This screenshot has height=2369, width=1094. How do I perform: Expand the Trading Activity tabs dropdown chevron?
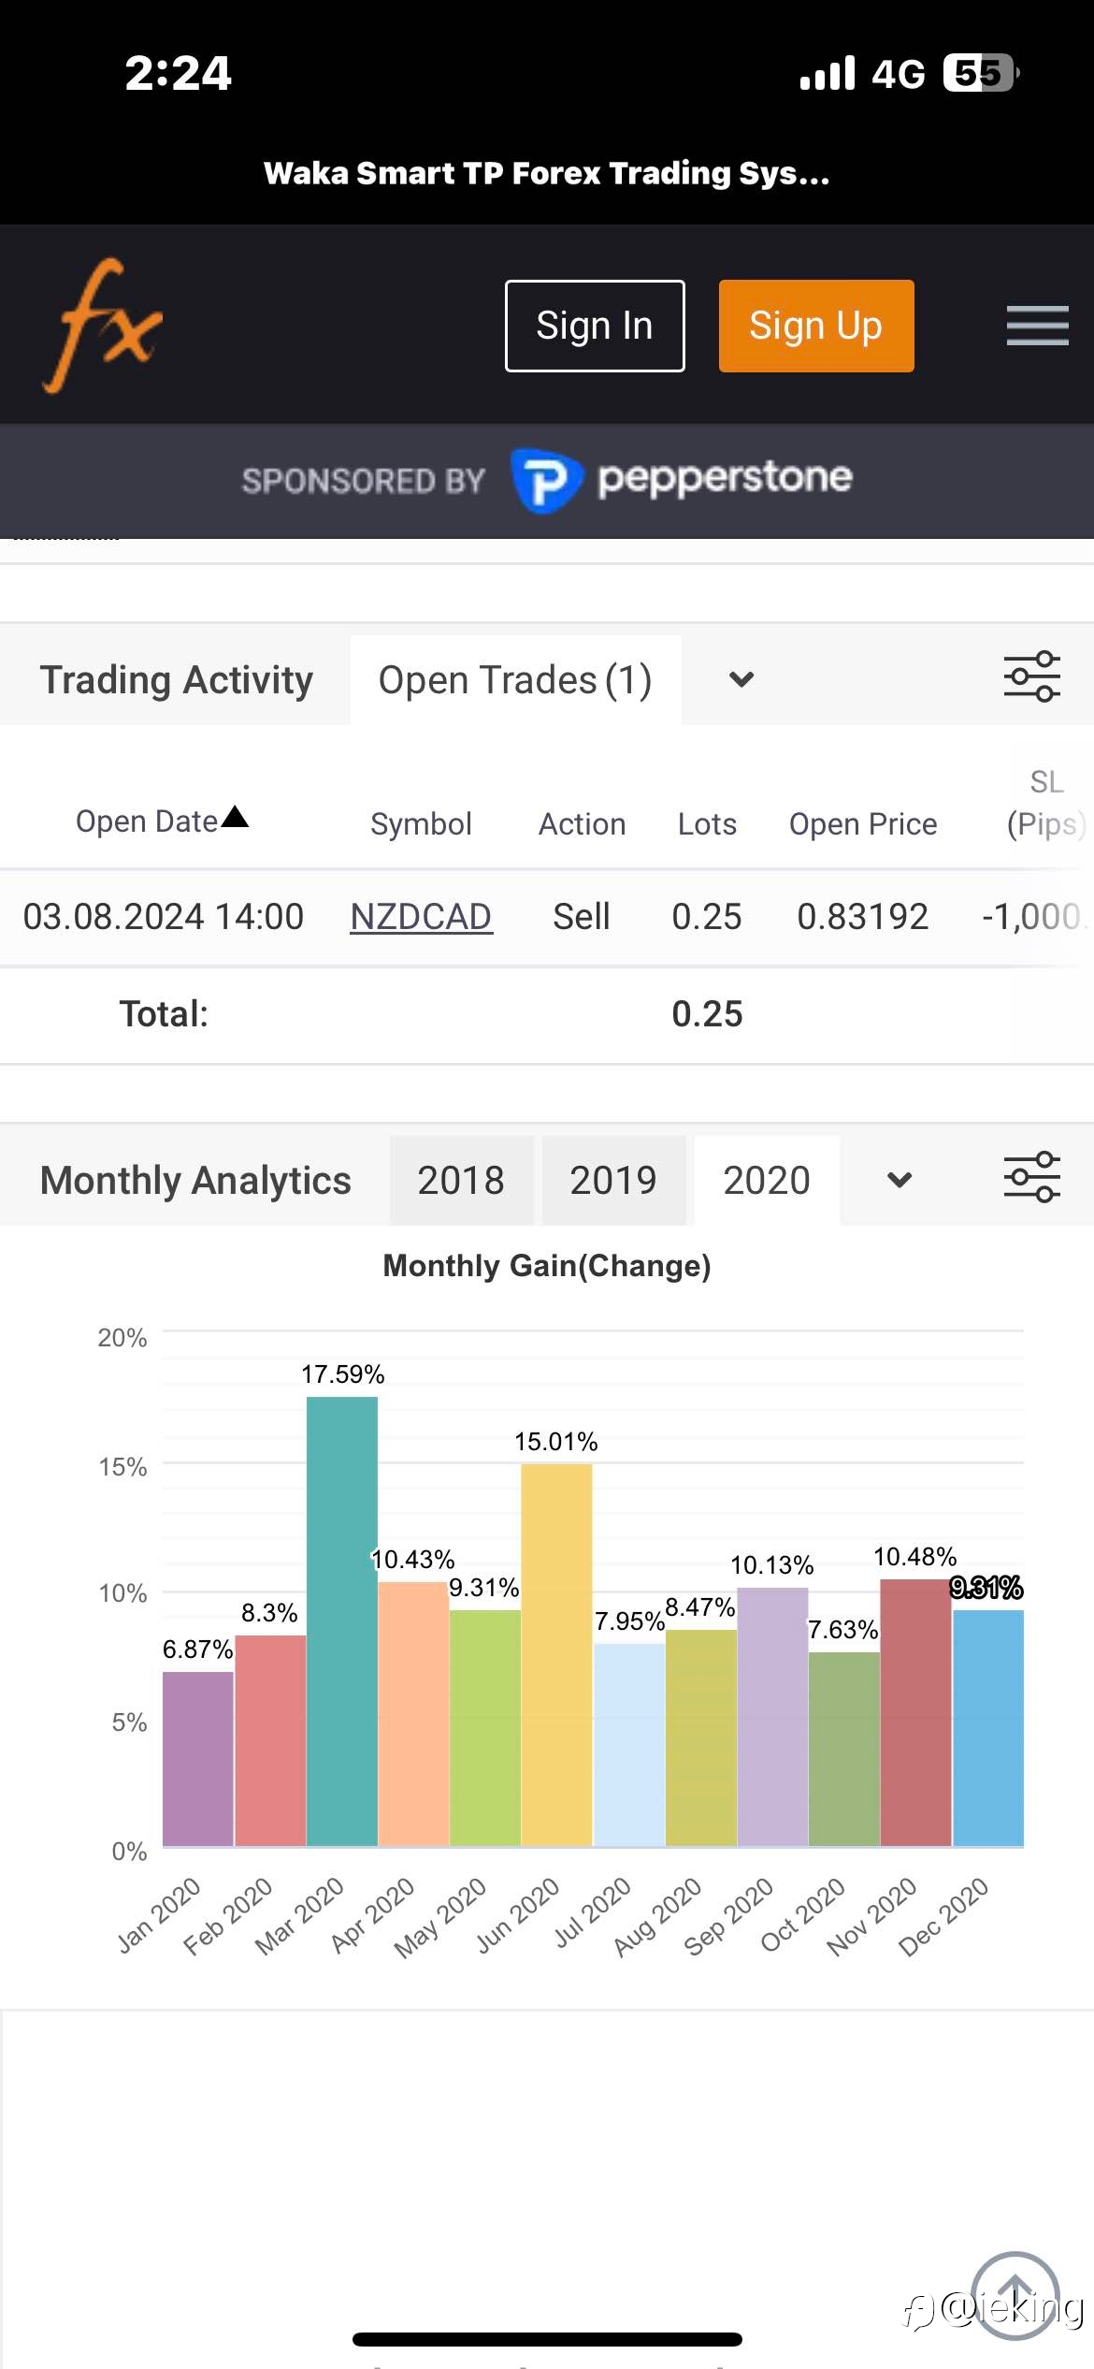[x=741, y=679]
